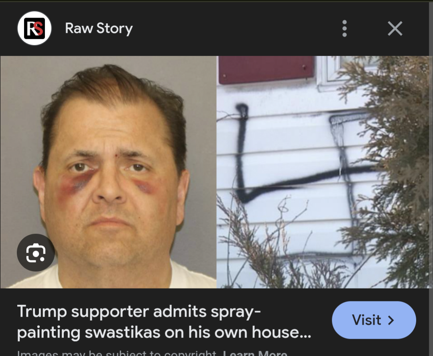Screen dimensions: 433x356
Task: Click the white circle behind the RS logo
Action: click(x=35, y=28)
